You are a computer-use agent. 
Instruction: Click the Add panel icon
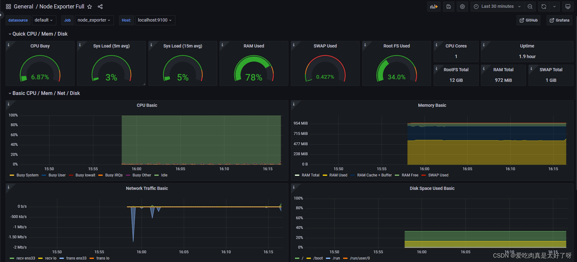click(434, 7)
